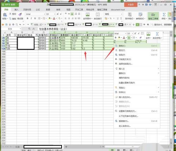Open the filter dropdown on column A header

(x=15, y=35)
